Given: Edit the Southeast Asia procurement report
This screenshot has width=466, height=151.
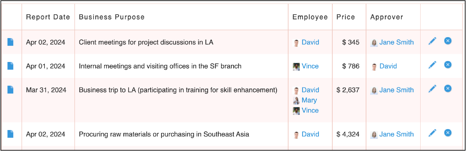Looking at the screenshot, I should point(432,133).
